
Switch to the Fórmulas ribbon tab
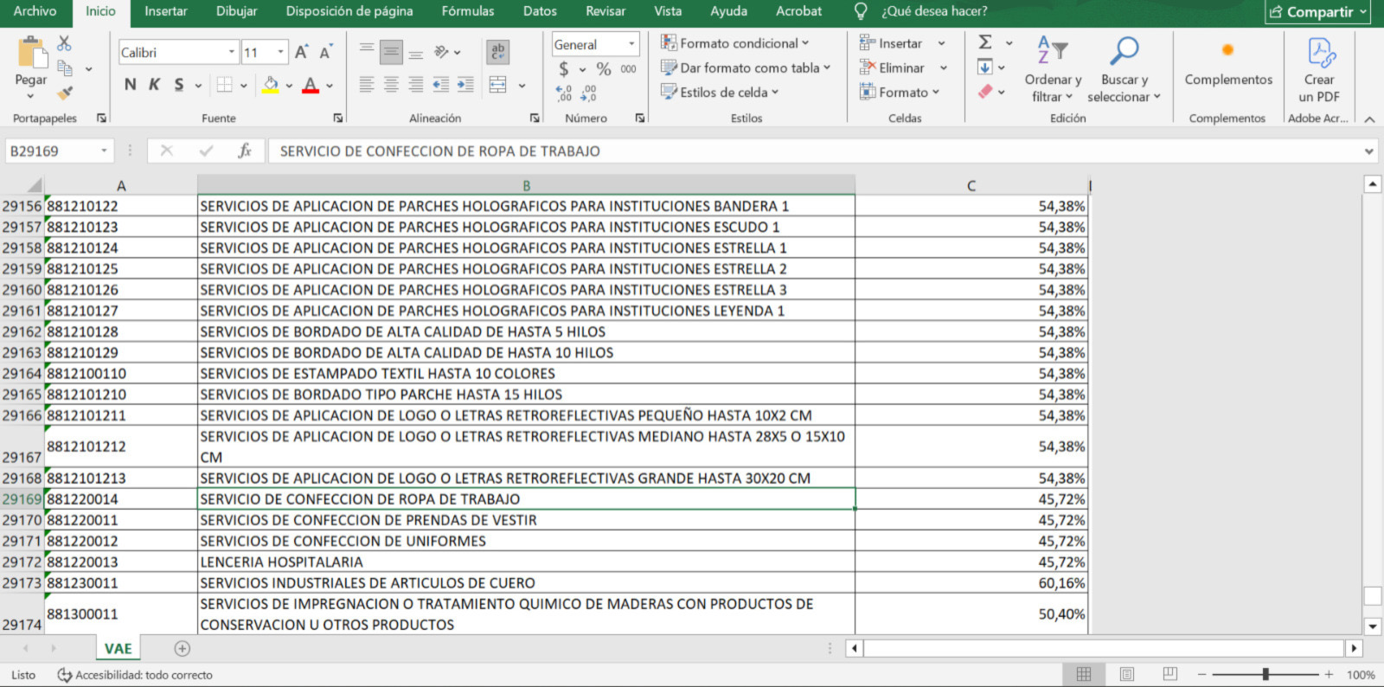(x=468, y=11)
